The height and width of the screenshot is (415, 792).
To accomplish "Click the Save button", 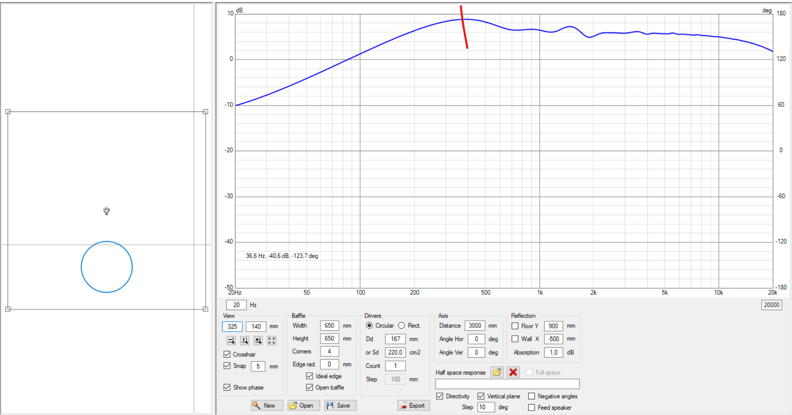I will point(340,406).
